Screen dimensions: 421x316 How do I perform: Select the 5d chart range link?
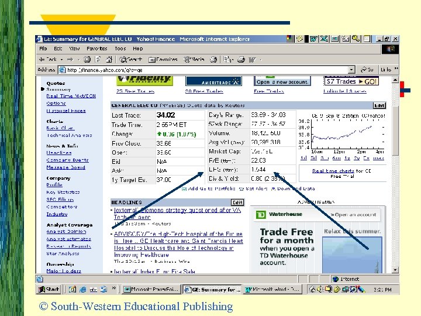313,158
